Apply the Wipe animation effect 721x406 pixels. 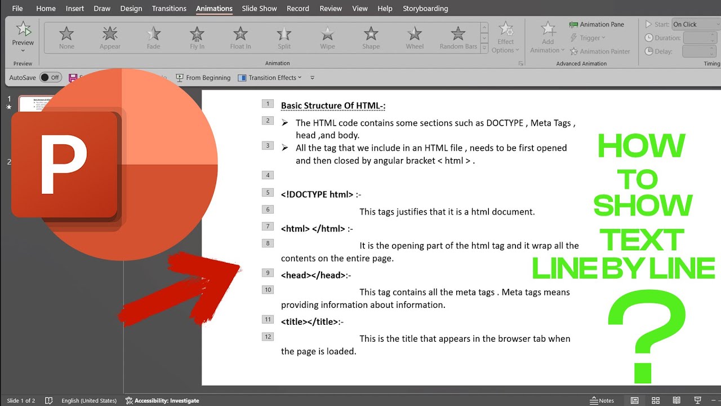click(327, 38)
